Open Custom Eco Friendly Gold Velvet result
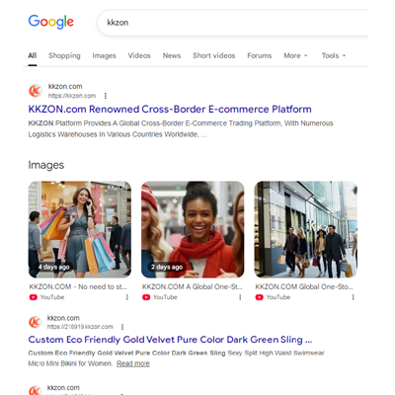This screenshot has width=395, height=395. click(x=170, y=340)
